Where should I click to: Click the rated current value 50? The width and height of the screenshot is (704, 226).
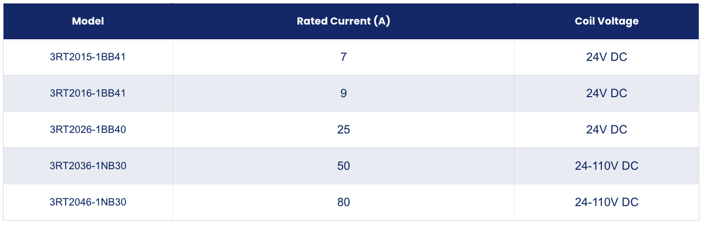pos(343,166)
